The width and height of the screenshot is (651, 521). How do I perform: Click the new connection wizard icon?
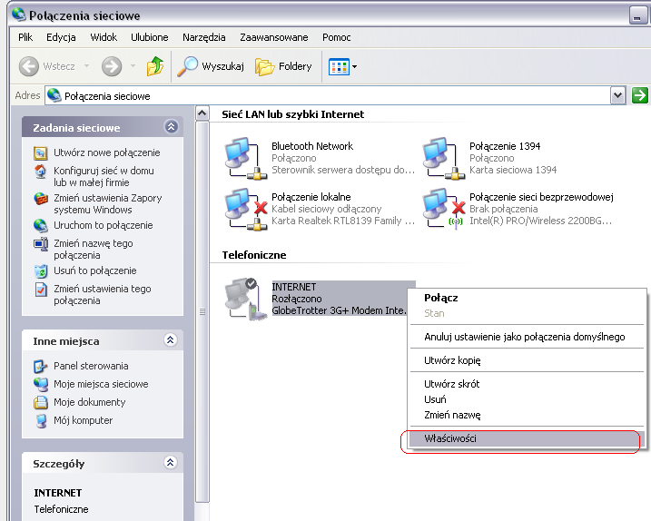click(40, 153)
